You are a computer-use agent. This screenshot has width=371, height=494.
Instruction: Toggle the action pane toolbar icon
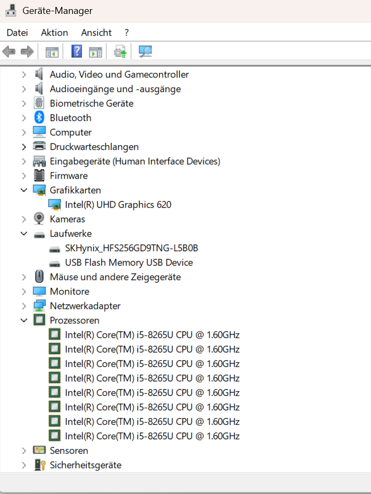95,51
